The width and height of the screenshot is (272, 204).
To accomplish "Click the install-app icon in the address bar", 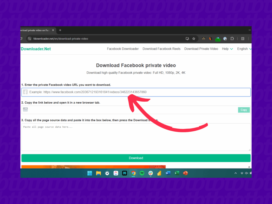I will (187, 39).
